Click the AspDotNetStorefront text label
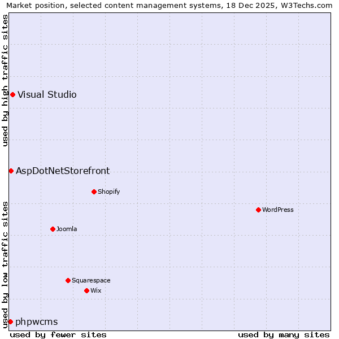 click(63, 171)
